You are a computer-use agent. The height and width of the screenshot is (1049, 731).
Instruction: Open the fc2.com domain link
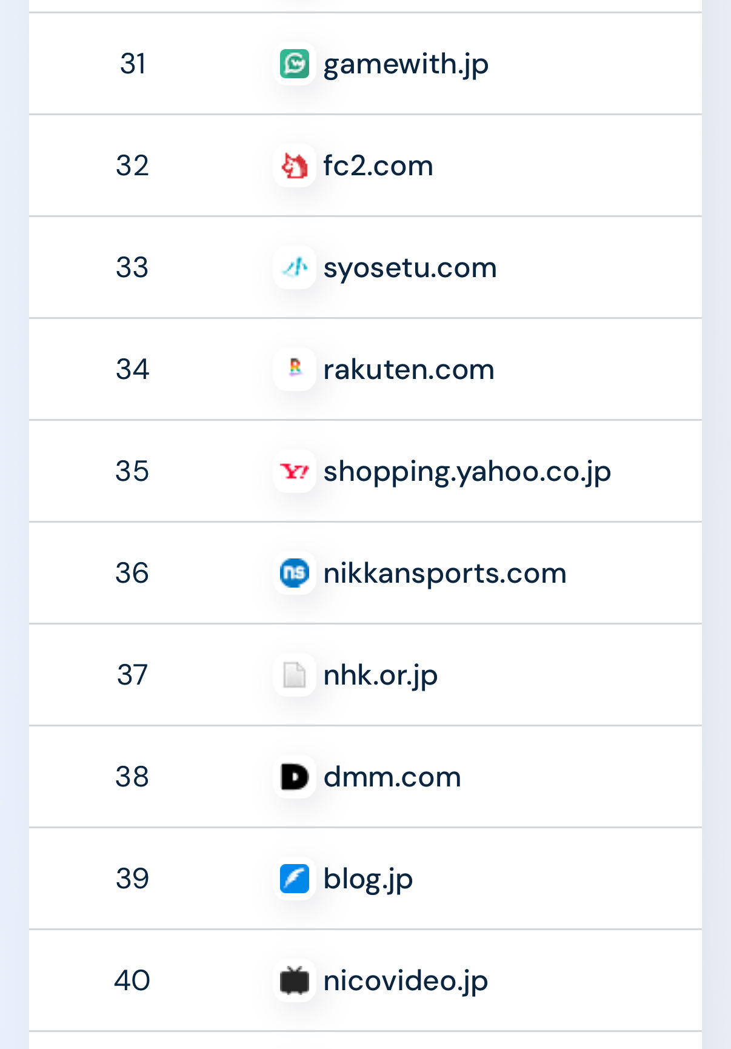pyautogui.click(x=378, y=166)
